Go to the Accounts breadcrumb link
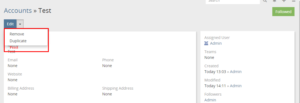300x103 pixels. pyautogui.click(x=18, y=10)
